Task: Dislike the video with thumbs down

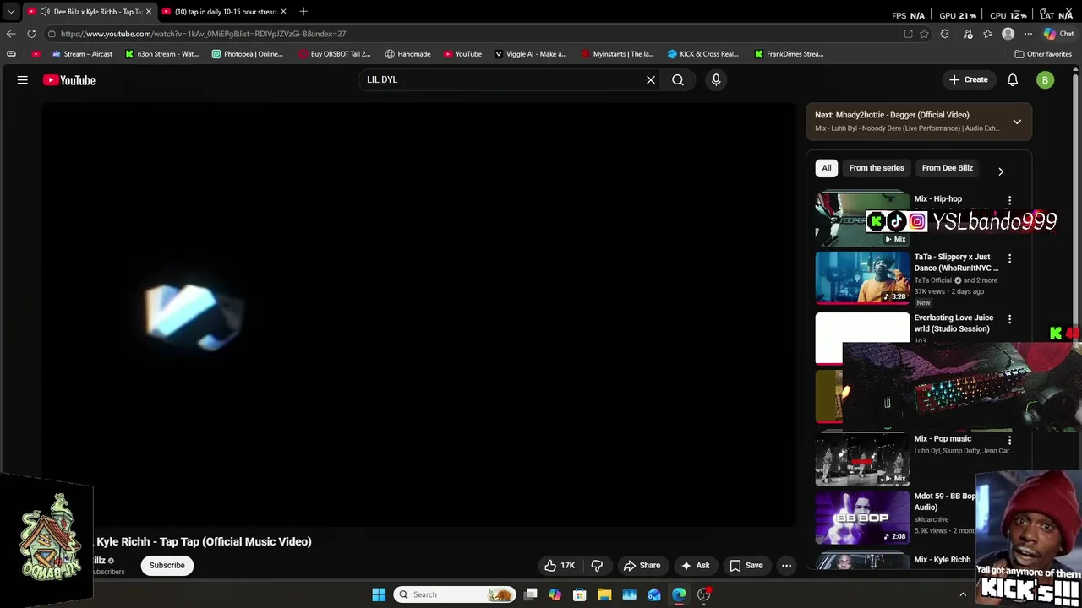Action: [597, 566]
